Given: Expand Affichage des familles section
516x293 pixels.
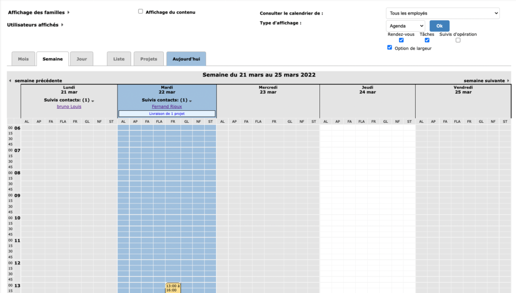Looking at the screenshot, I should tap(69, 13).
